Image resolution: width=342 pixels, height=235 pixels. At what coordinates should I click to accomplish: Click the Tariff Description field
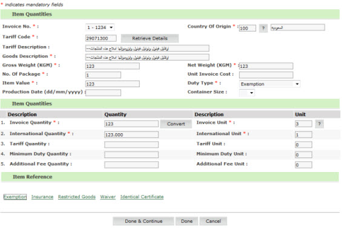[147, 48]
